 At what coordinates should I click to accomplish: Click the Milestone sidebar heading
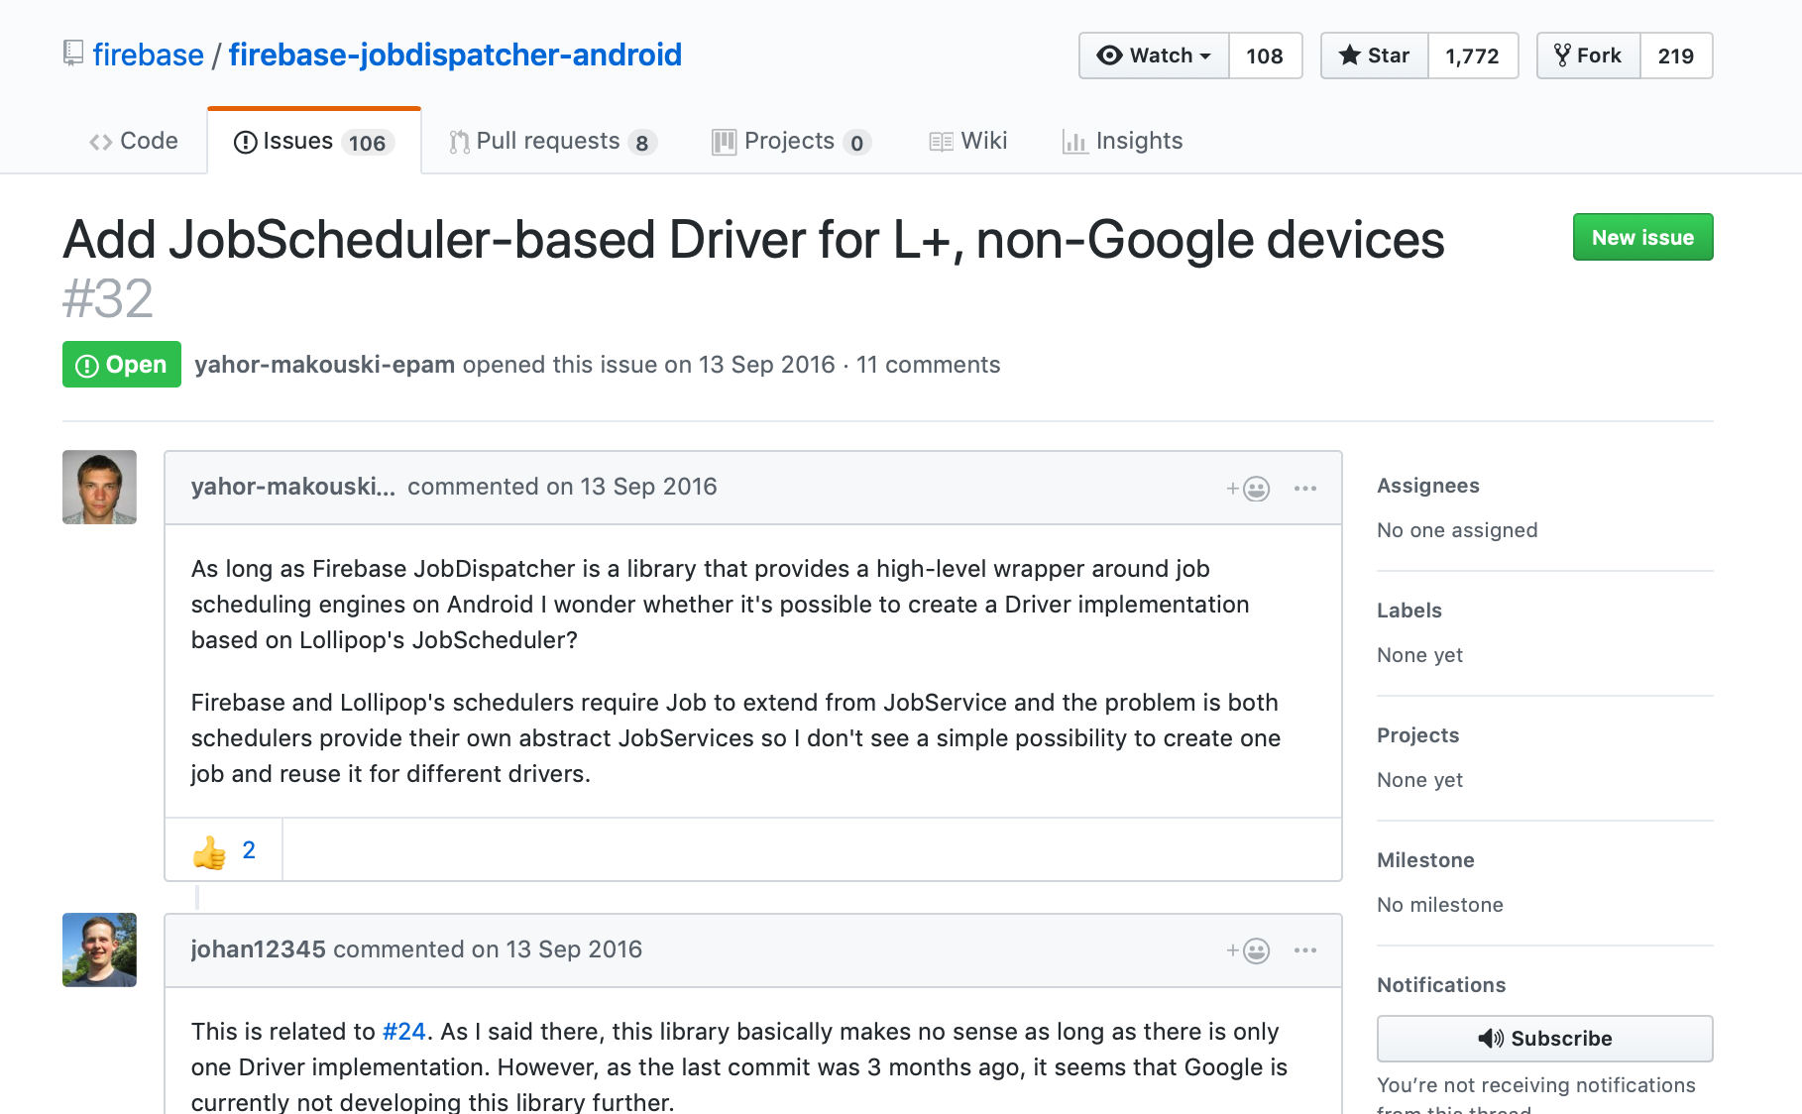click(x=1426, y=860)
